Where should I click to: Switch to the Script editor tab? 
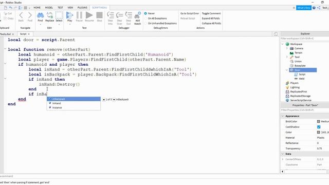[23, 34]
